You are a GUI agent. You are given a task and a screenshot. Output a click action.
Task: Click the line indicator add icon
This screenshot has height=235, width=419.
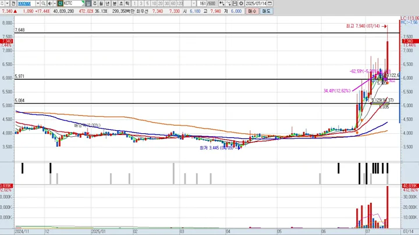(x=228, y=3)
